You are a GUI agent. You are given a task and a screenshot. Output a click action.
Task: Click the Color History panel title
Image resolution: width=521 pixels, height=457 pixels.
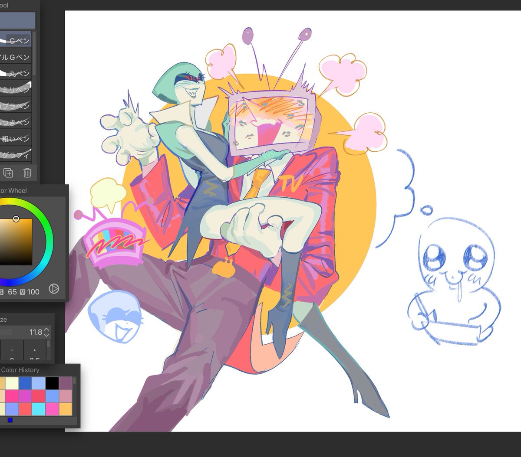(x=20, y=370)
